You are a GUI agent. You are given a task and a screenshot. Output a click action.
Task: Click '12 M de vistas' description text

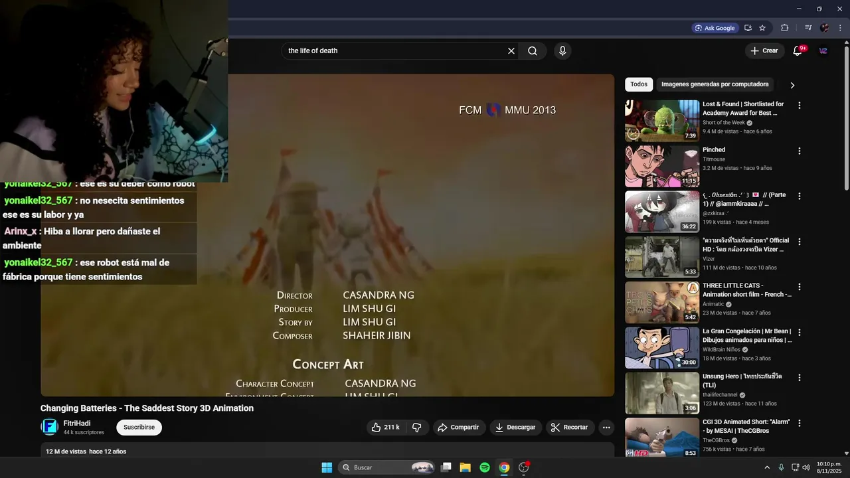click(66, 451)
